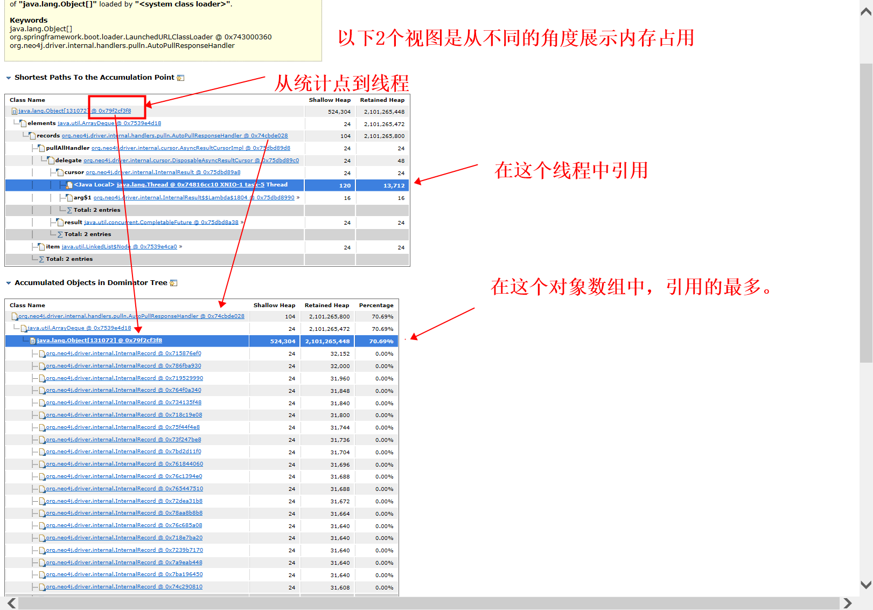Click the horizontal scrollbar thumb
This screenshot has height=610, width=873.
click(429, 603)
